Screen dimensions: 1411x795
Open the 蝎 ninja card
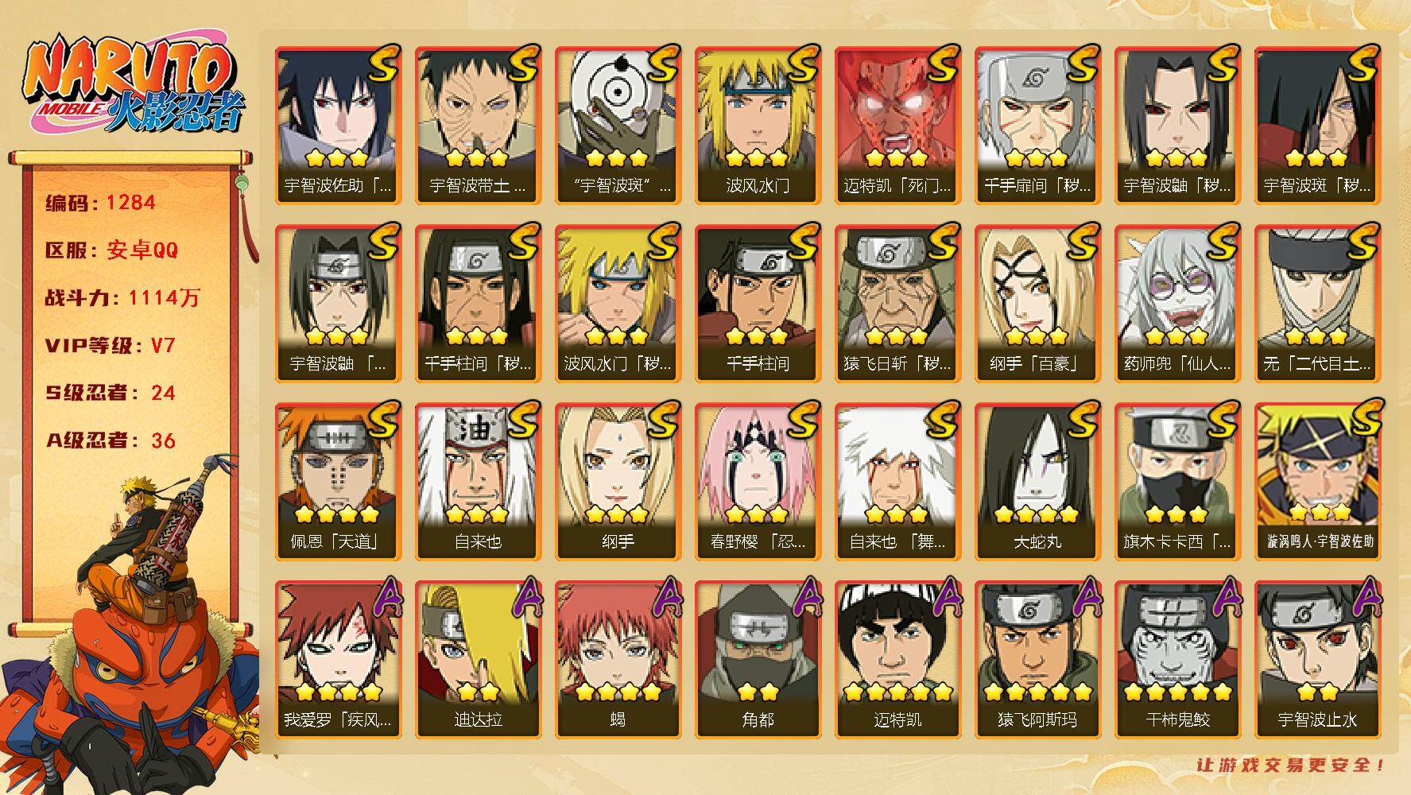point(618,659)
